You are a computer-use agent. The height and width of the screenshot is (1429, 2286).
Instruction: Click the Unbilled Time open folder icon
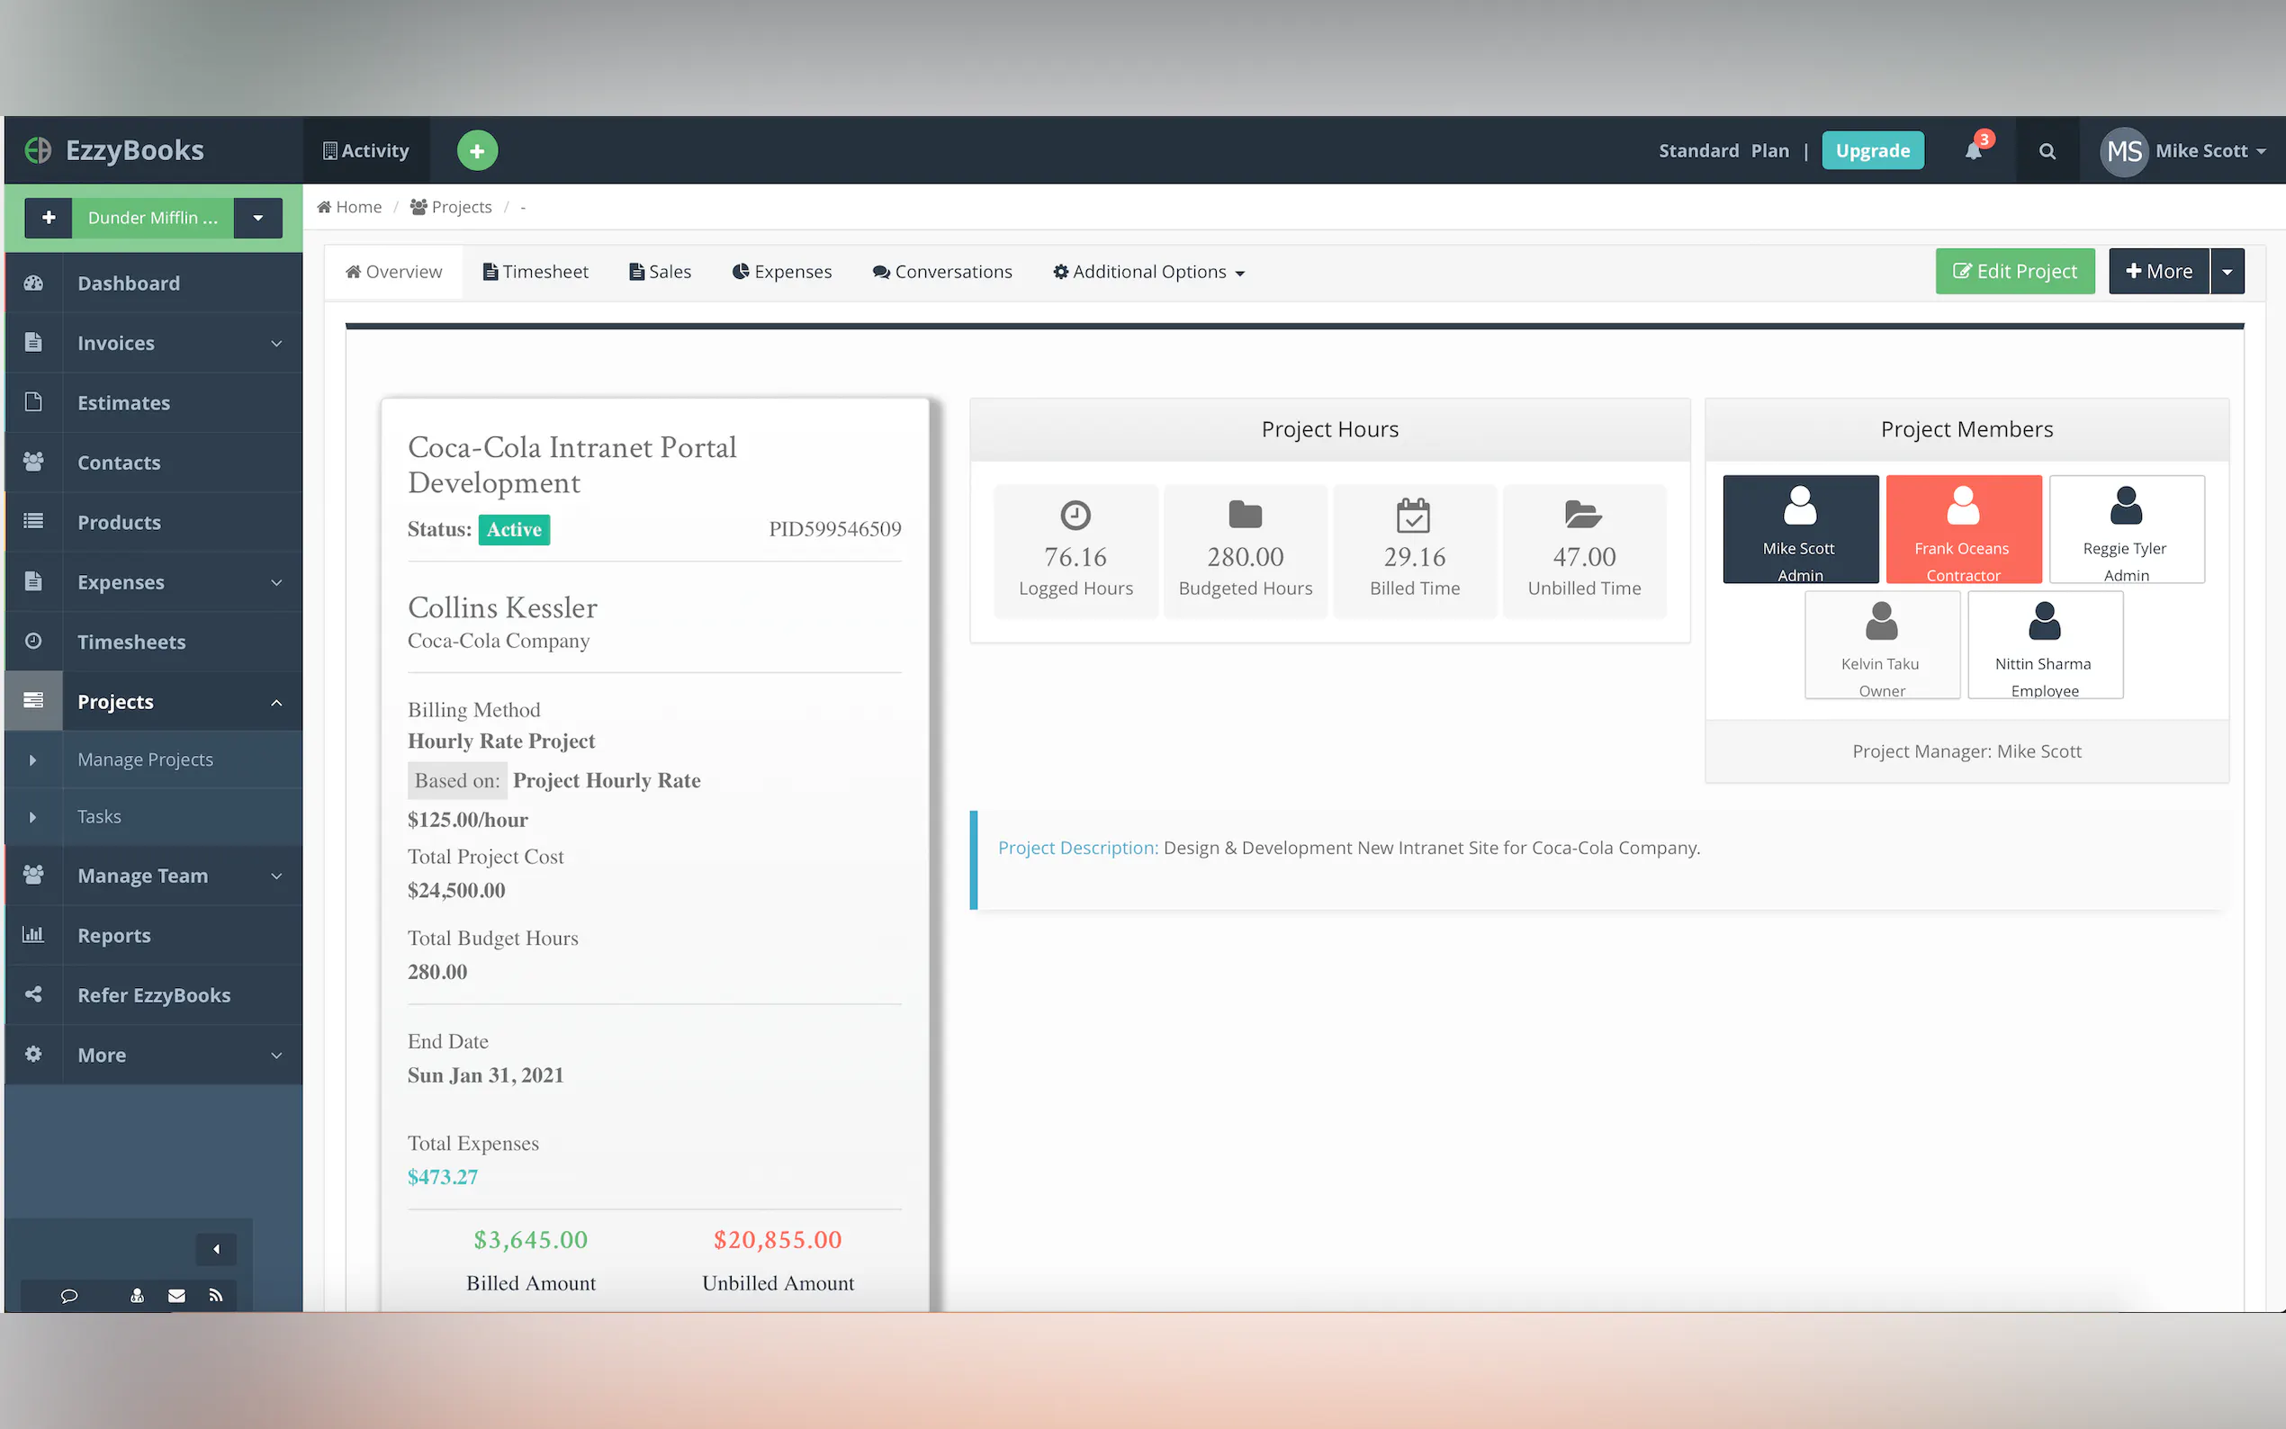pyautogui.click(x=1584, y=515)
